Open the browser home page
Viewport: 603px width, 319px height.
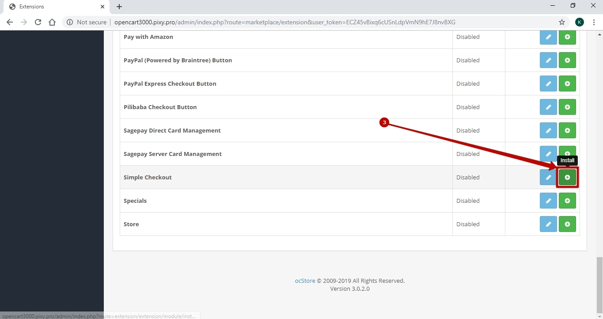coord(52,22)
